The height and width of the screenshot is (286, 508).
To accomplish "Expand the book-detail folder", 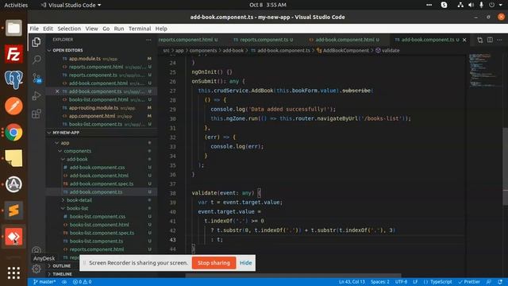I will coord(79,200).
